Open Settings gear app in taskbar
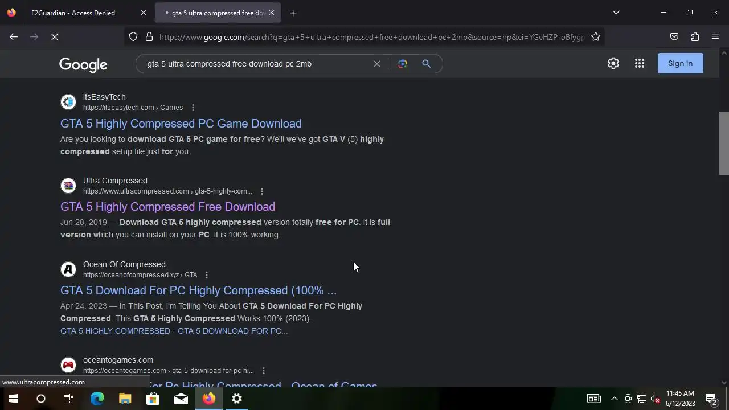Image resolution: width=729 pixels, height=410 pixels. (x=237, y=399)
